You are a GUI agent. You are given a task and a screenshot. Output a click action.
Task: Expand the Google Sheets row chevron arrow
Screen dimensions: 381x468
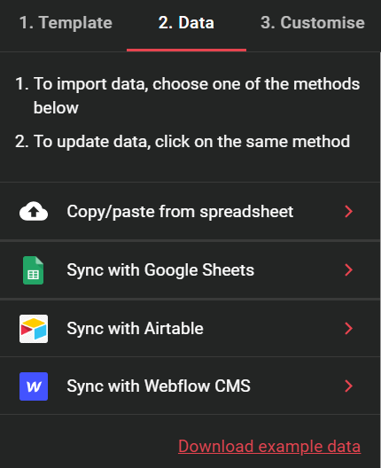click(348, 269)
